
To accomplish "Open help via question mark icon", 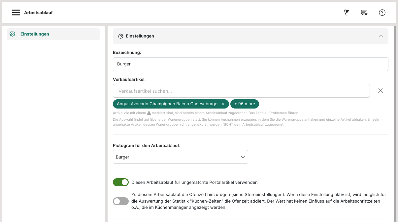I will click(382, 12).
